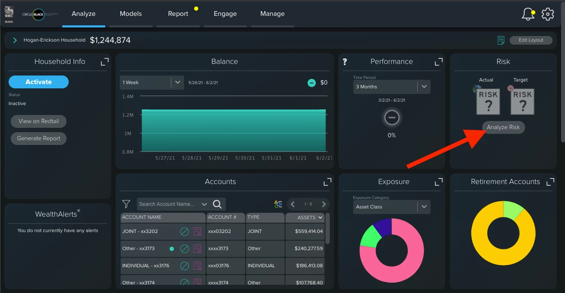The width and height of the screenshot is (565, 293).
Task: Maximize the Household Info panel
Action: point(105,62)
